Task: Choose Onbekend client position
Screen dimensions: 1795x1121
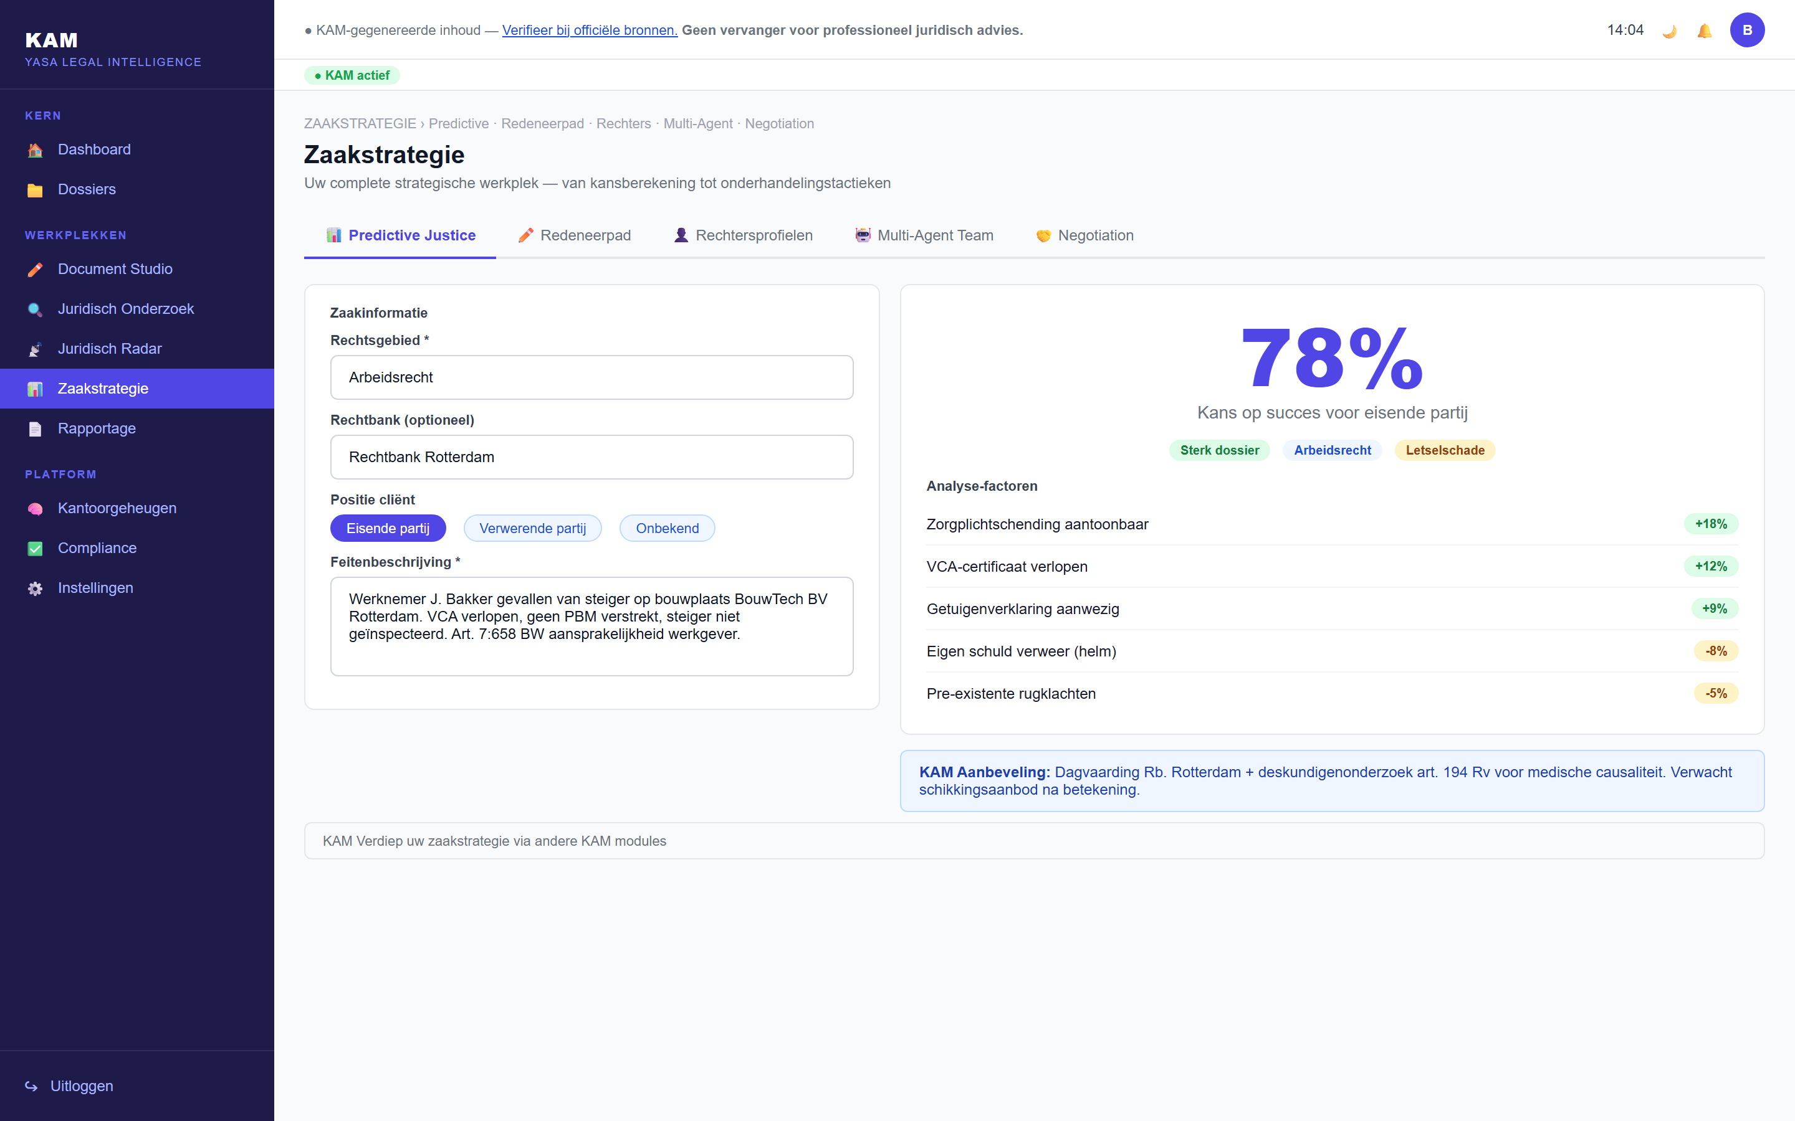Action: (x=667, y=528)
